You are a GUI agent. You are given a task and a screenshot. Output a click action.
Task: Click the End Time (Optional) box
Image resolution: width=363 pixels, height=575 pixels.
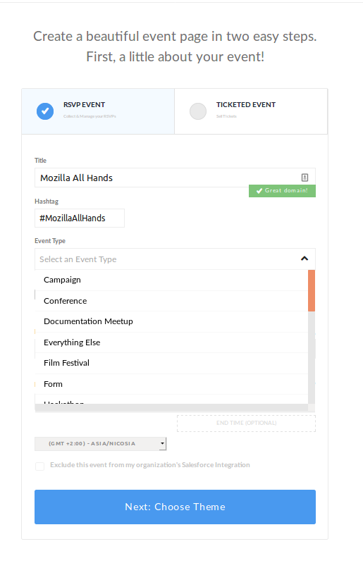click(246, 423)
